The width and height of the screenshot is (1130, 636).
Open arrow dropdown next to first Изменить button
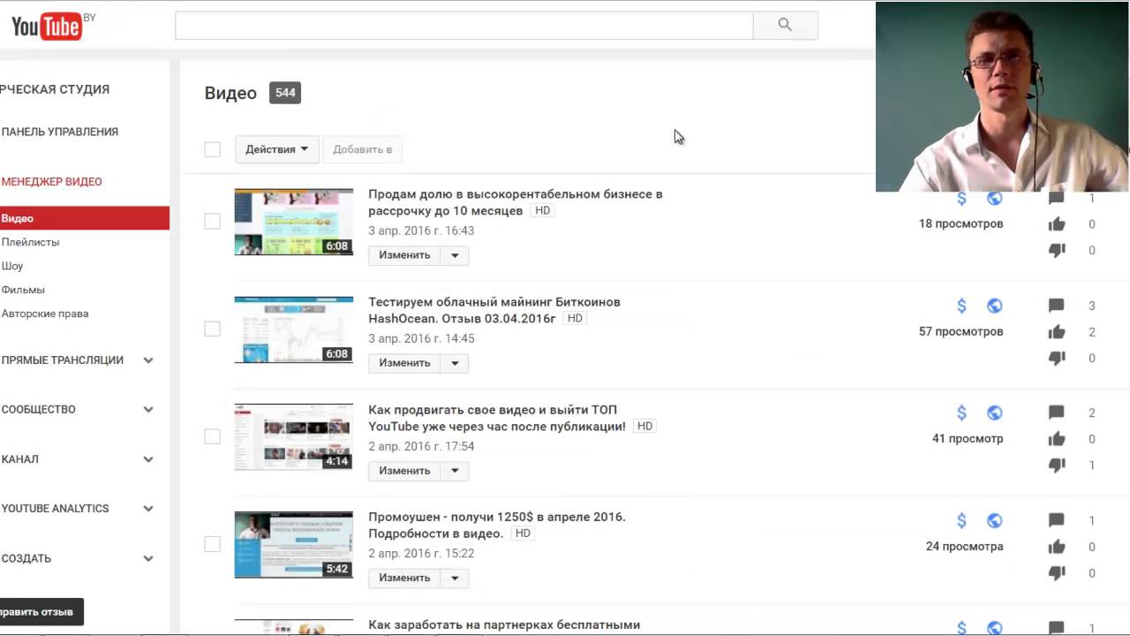coord(455,255)
